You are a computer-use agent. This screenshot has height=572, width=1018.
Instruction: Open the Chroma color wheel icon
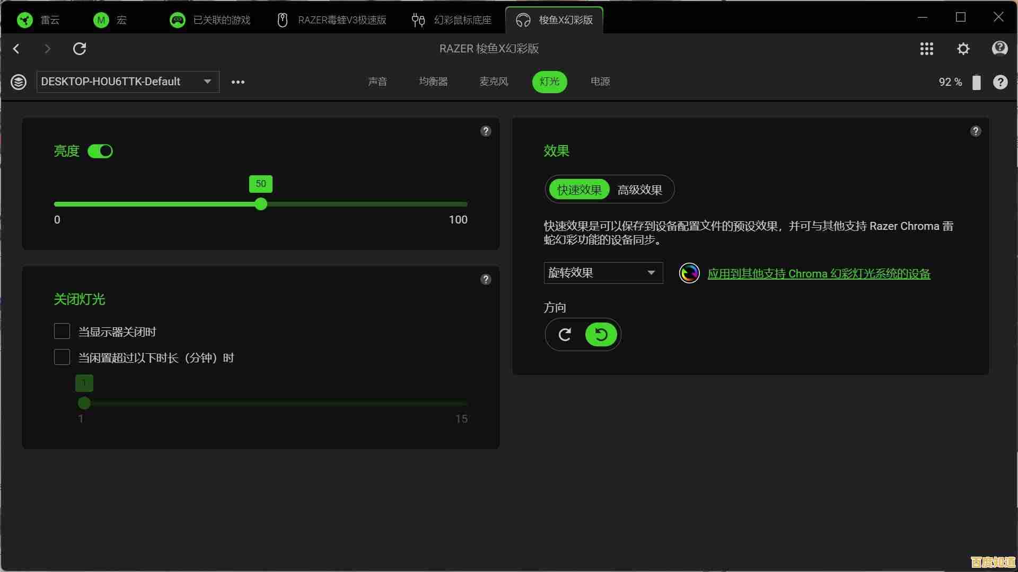pos(689,273)
